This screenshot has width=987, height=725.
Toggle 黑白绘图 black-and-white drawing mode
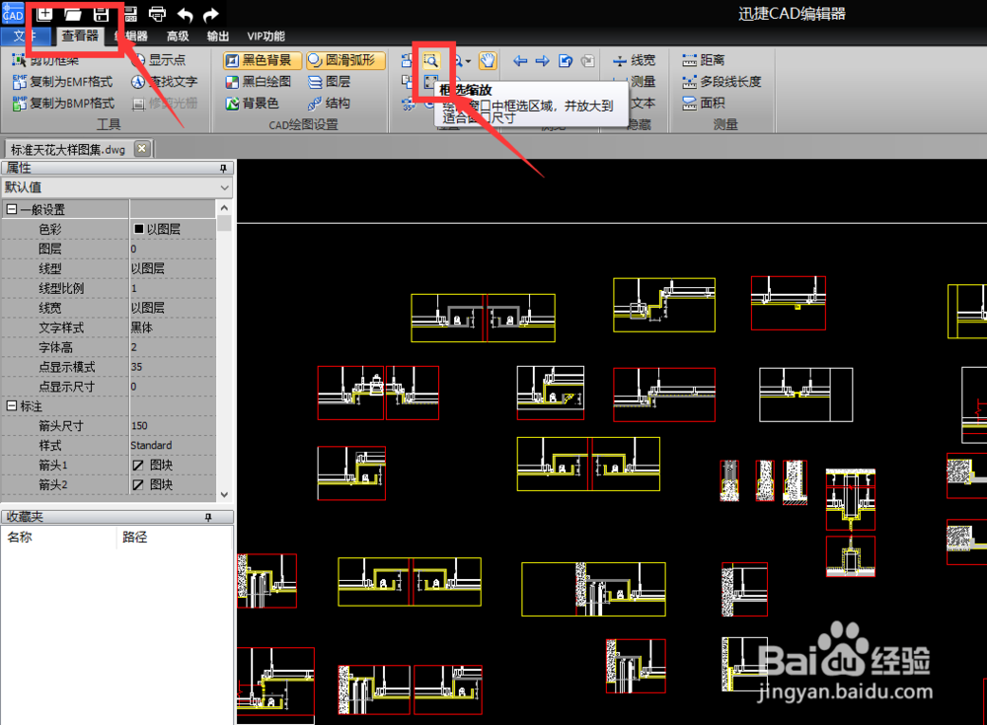pyautogui.click(x=259, y=82)
